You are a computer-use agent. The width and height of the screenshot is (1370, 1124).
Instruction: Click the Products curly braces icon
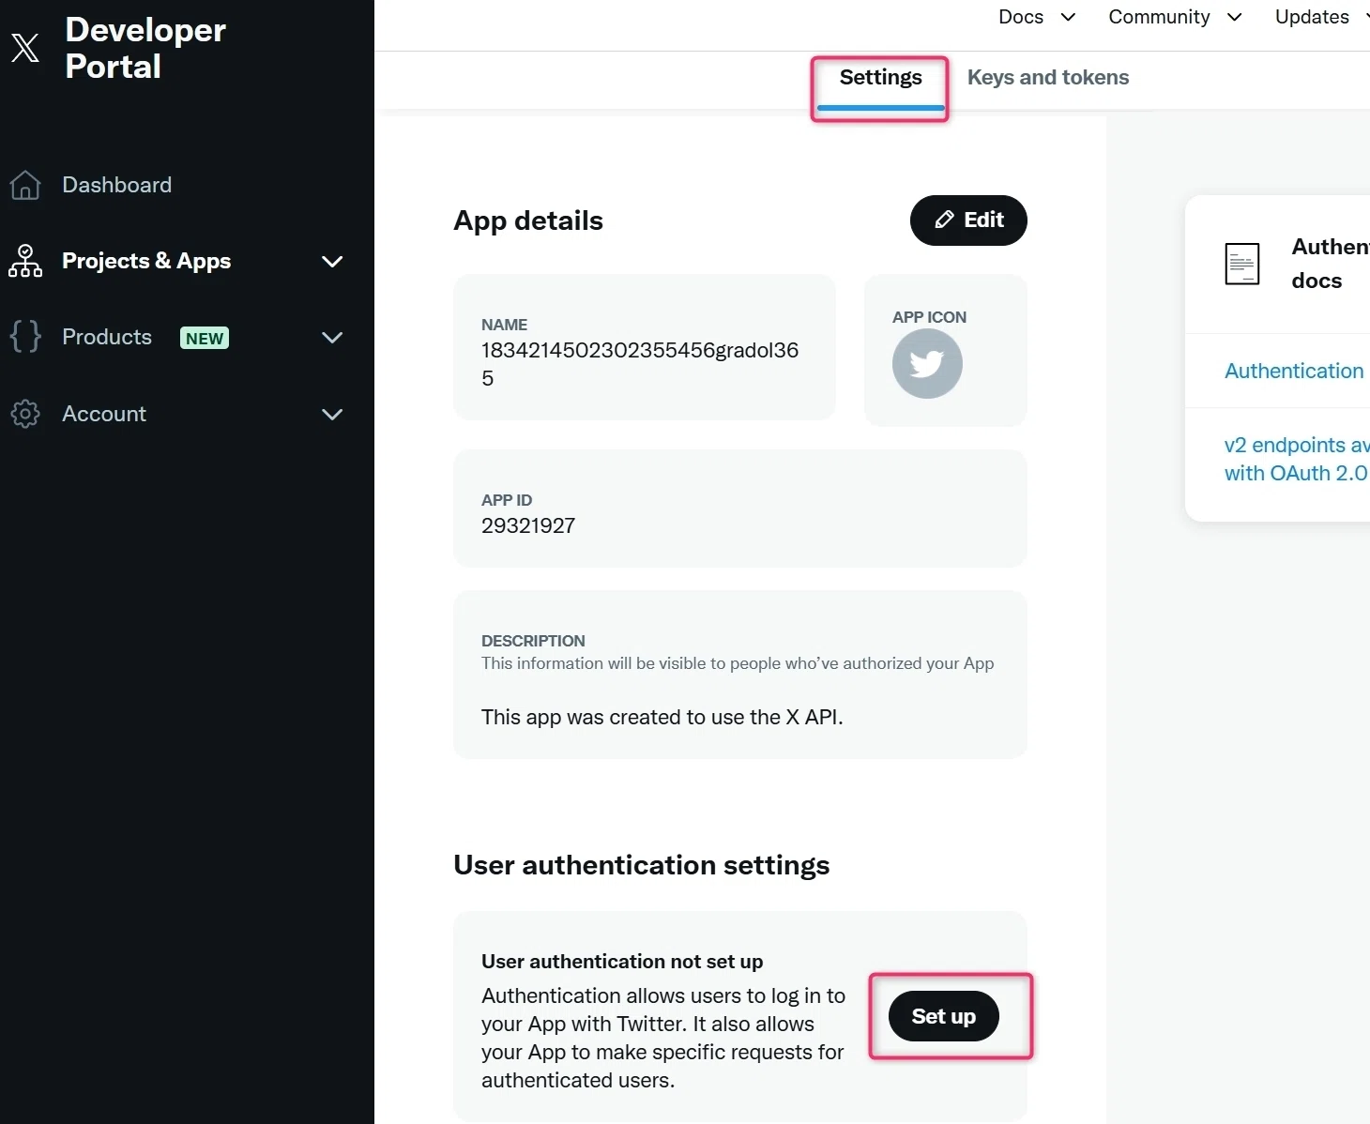click(25, 337)
